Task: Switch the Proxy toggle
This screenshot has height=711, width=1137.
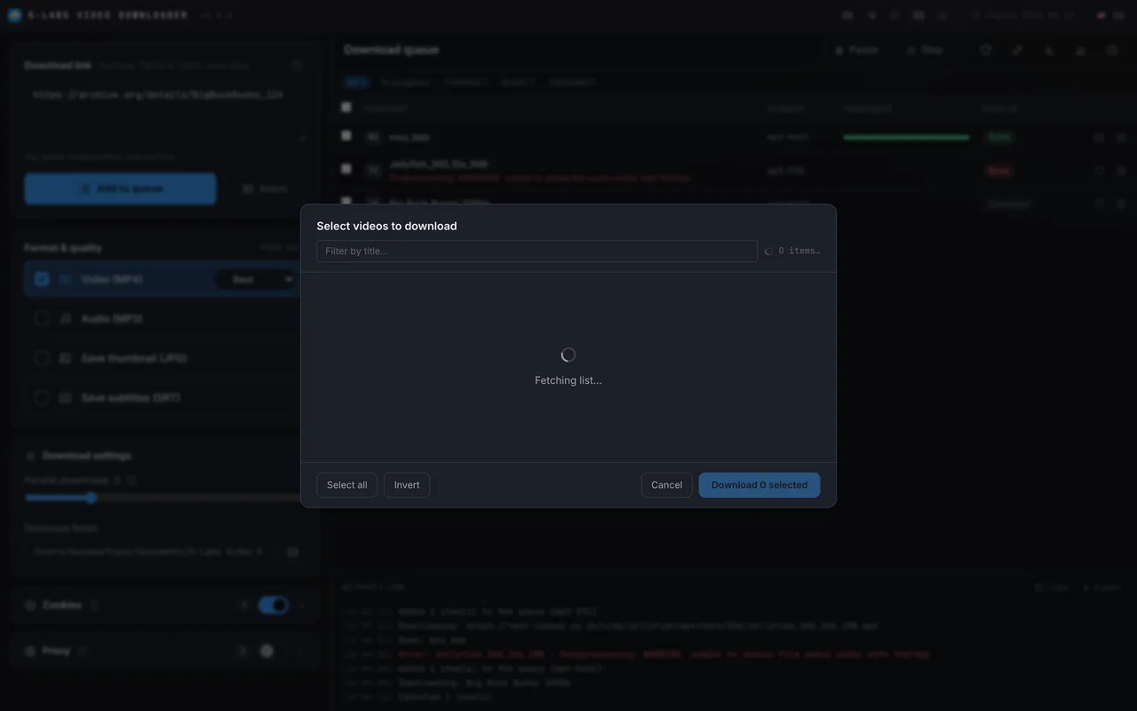Action: tap(274, 651)
